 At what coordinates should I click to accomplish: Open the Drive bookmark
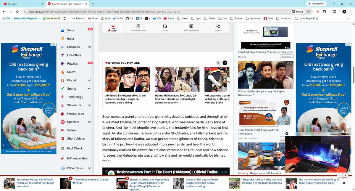point(105,18)
